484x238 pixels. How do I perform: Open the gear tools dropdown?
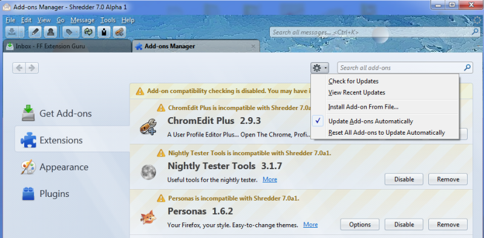(319, 68)
